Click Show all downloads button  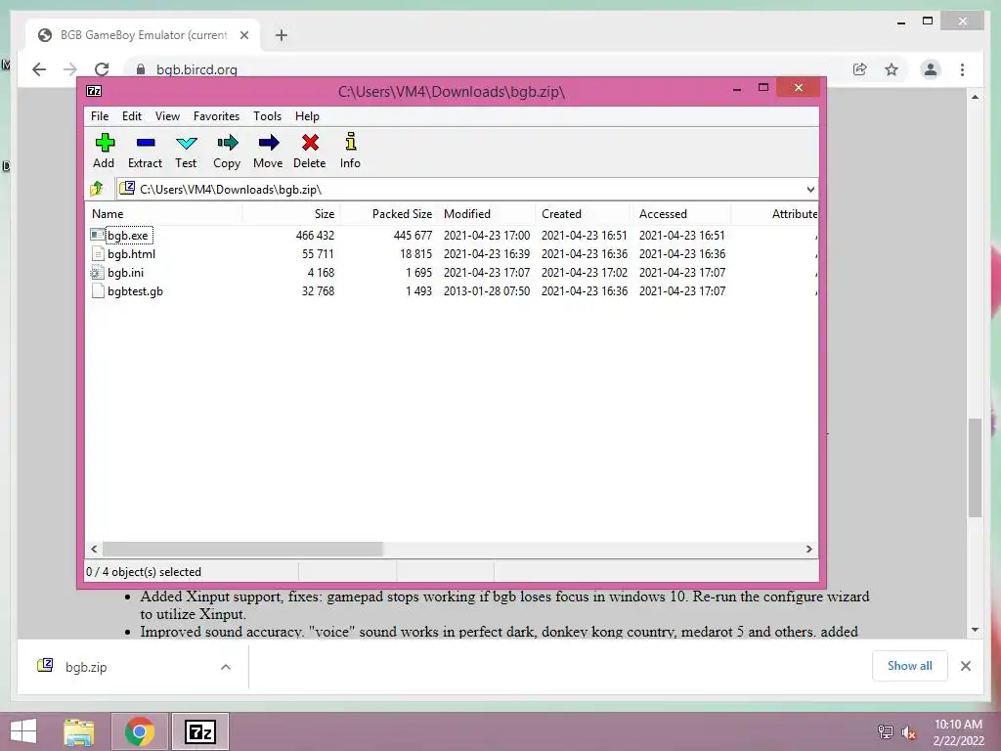pos(910,666)
